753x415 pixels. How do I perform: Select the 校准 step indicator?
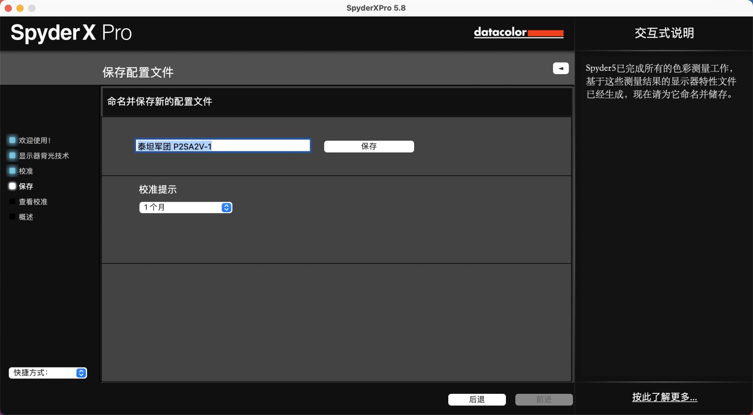tap(12, 171)
